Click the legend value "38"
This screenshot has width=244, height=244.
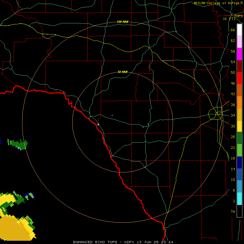coord(233,105)
